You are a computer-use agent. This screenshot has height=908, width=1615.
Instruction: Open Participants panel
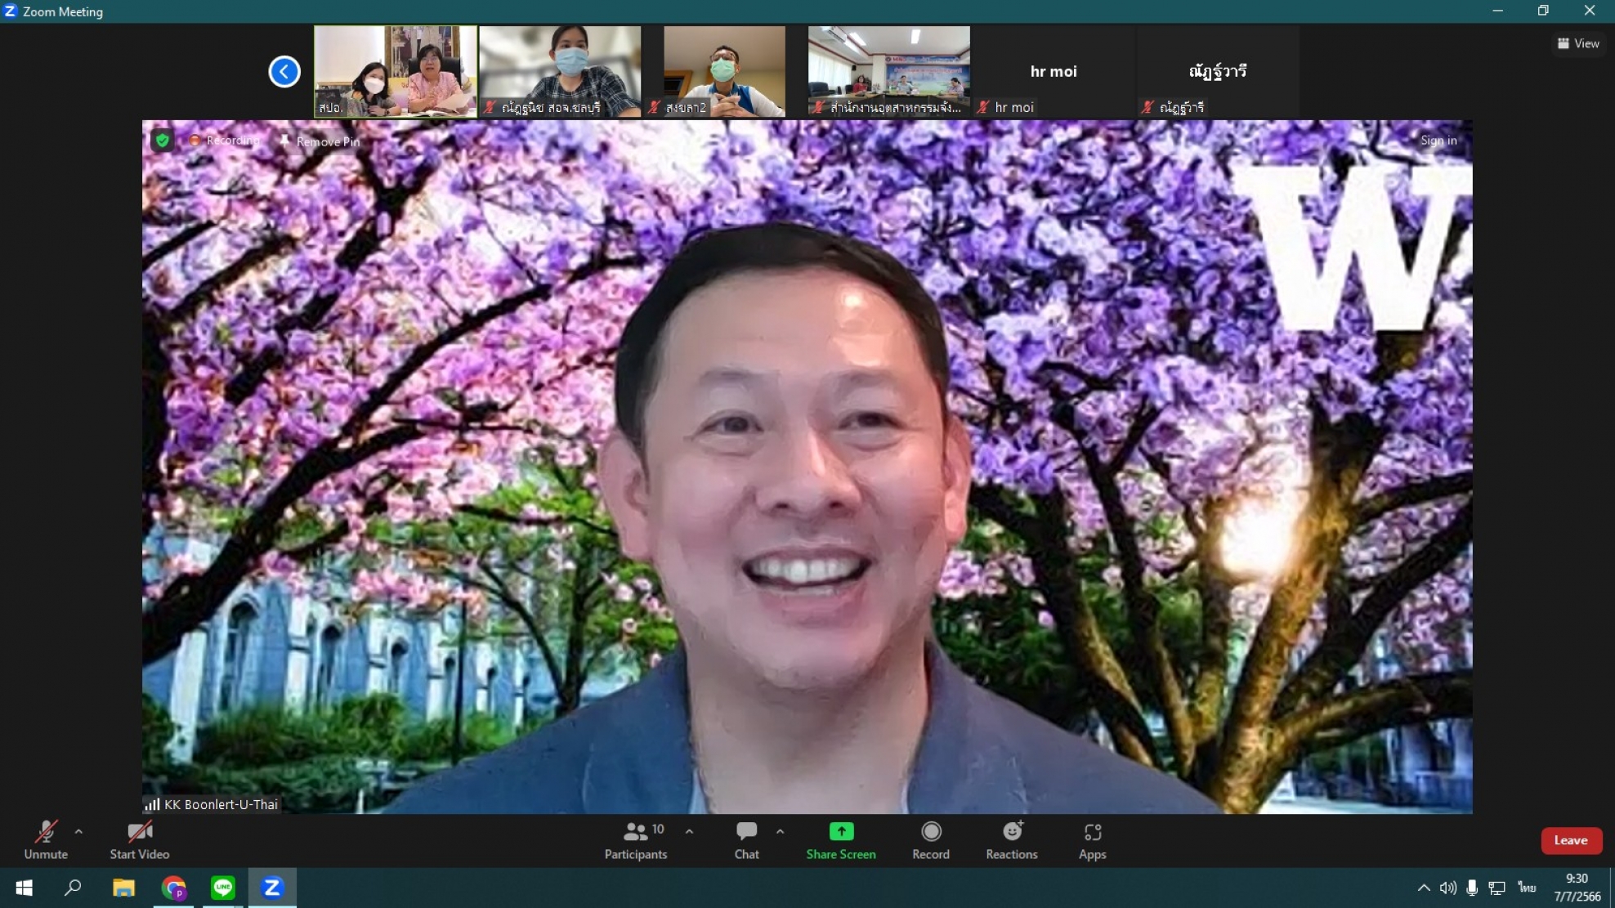click(x=636, y=840)
